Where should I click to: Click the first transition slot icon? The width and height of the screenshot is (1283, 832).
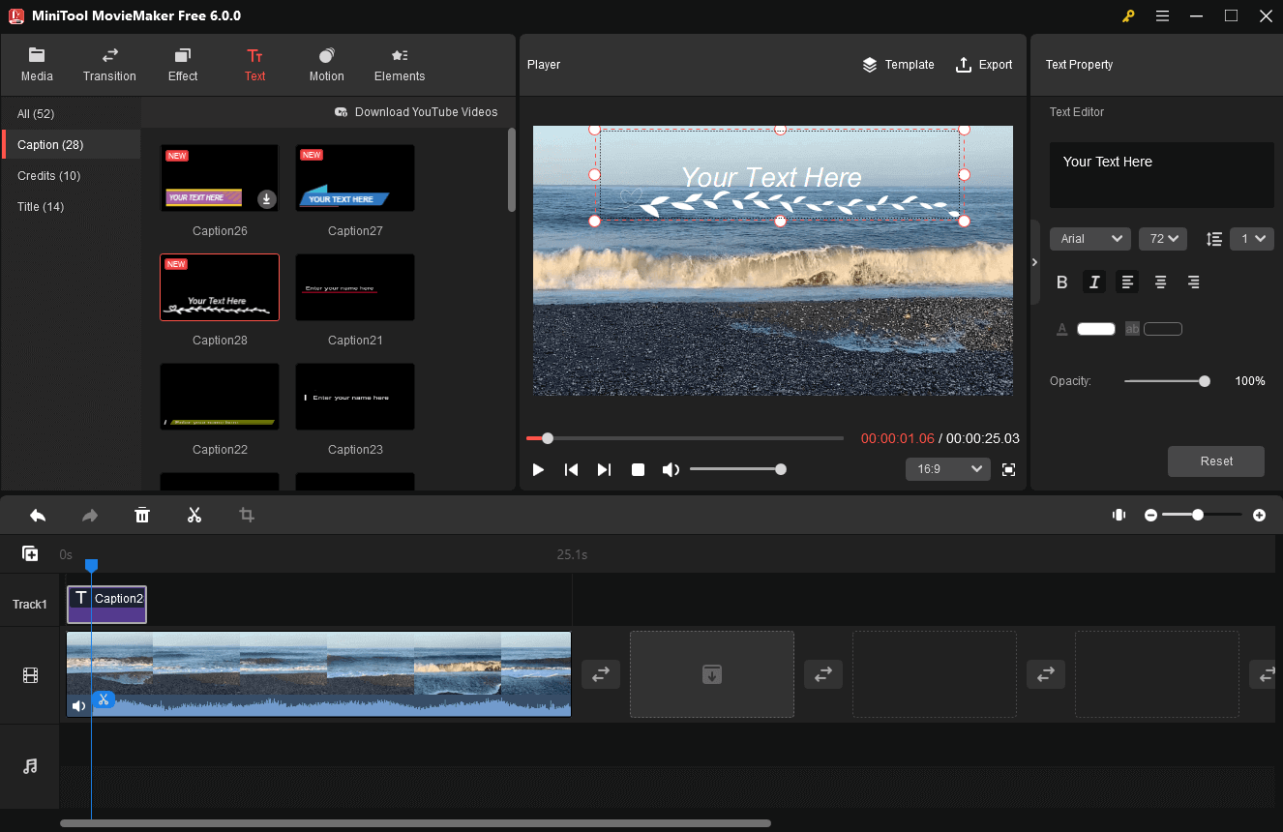pos(601,674)
